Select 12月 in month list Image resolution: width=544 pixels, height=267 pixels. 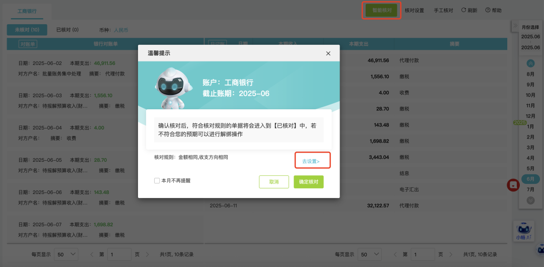click(530, 116)
